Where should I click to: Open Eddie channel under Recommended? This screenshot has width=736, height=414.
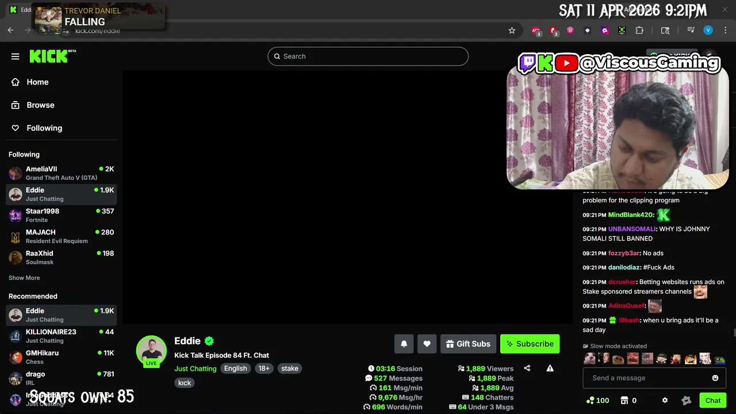pos(61,315)
